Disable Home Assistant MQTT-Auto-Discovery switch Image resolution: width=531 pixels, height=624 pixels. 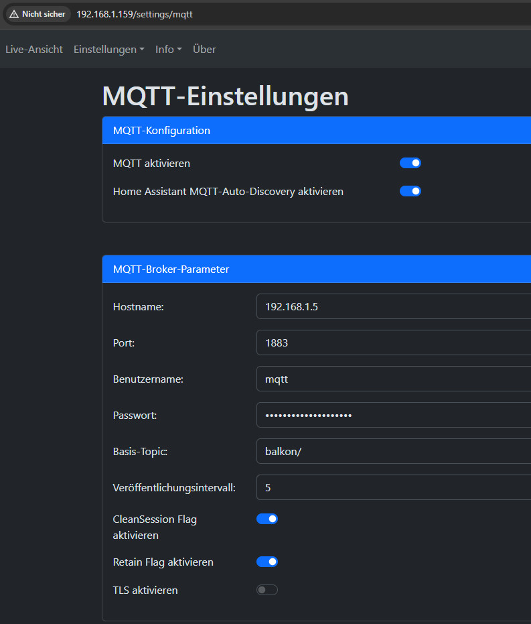click(410, 191)
